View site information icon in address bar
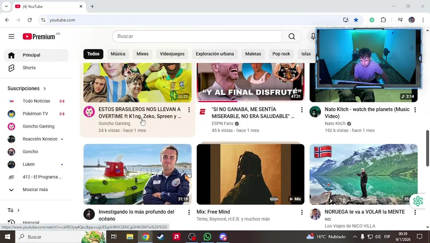This screenshot has width=430, height=243. pyautogui.click(x=43, y=20)
